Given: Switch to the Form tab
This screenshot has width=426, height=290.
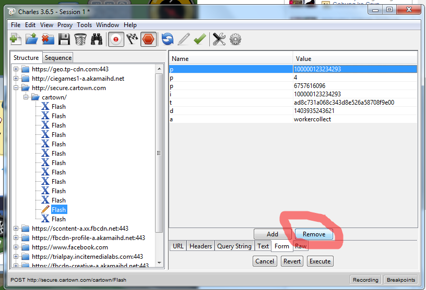Looking at the screenshot, I should [282, 246].
